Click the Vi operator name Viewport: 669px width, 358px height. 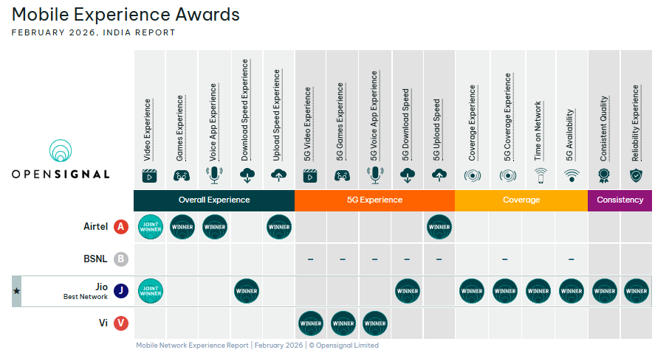coord(103,323)
